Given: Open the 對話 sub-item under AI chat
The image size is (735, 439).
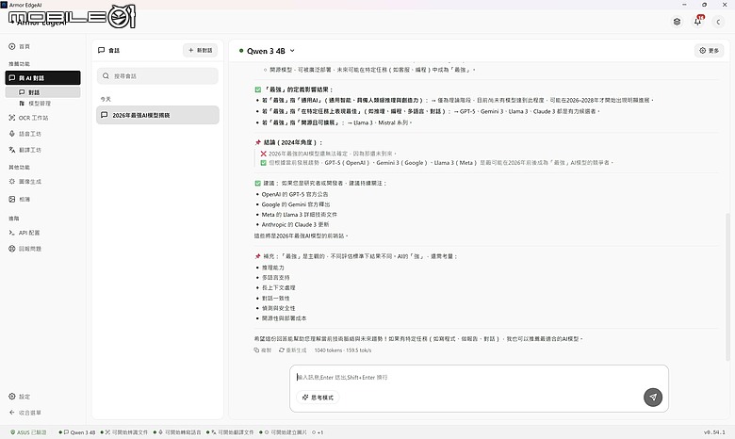Looking at the screenshot, I should click(x=42, y=92).
